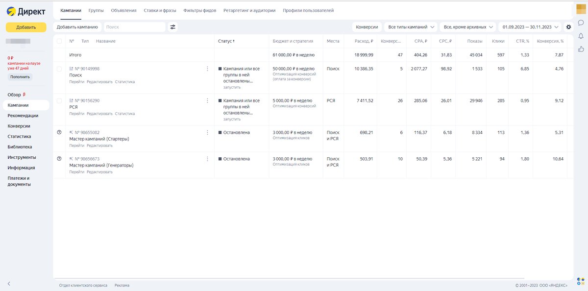Collapse the left sidebar with the arrow
Viewport: 588px width, 291px height.
(x=9, y=284)
